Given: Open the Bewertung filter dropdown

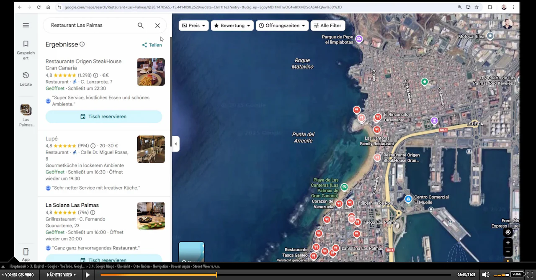Looking at the screenshot, I should point(232,26).
